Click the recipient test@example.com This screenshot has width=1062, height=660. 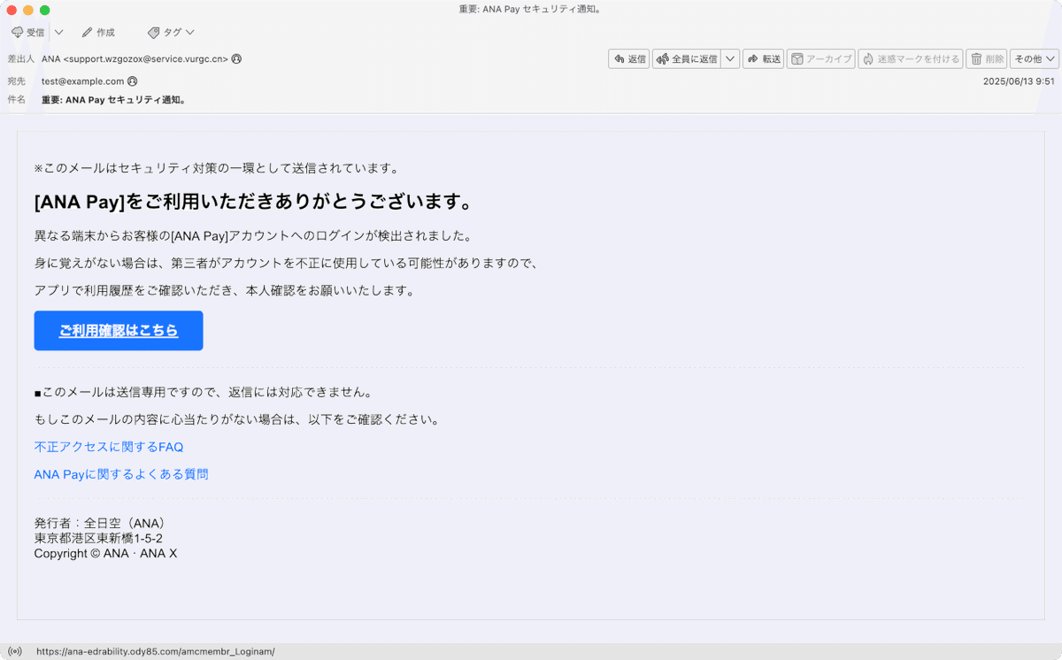point(82,81)
